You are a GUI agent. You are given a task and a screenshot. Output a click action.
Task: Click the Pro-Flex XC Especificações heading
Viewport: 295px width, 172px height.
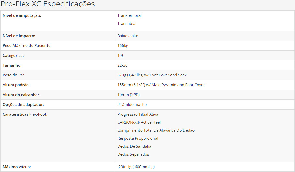(48, 4)
